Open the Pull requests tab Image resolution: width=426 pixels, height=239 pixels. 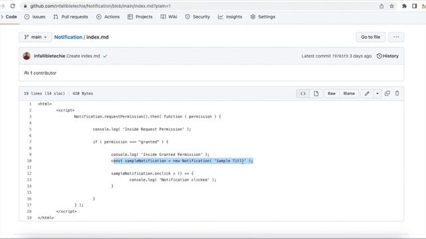71,17
